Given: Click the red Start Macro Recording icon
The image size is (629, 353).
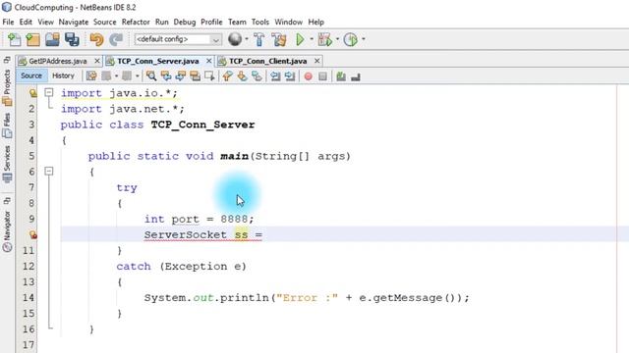Looking at the screenshot, I should [308, 76].
